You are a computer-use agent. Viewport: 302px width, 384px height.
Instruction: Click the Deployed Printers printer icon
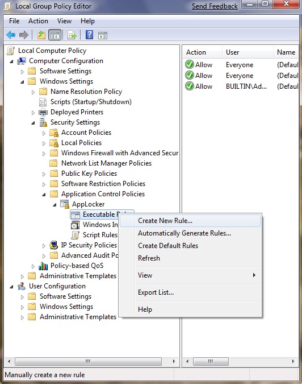coord(43,112)
